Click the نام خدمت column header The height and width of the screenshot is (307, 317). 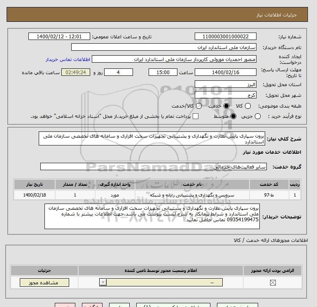(192, 184)
